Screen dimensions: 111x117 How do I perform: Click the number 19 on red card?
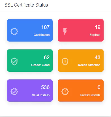click(x=98, y=27)
